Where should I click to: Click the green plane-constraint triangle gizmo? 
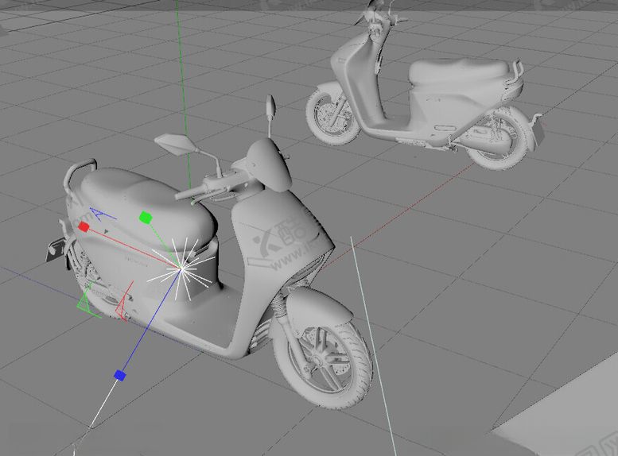(x=85, y=303)
